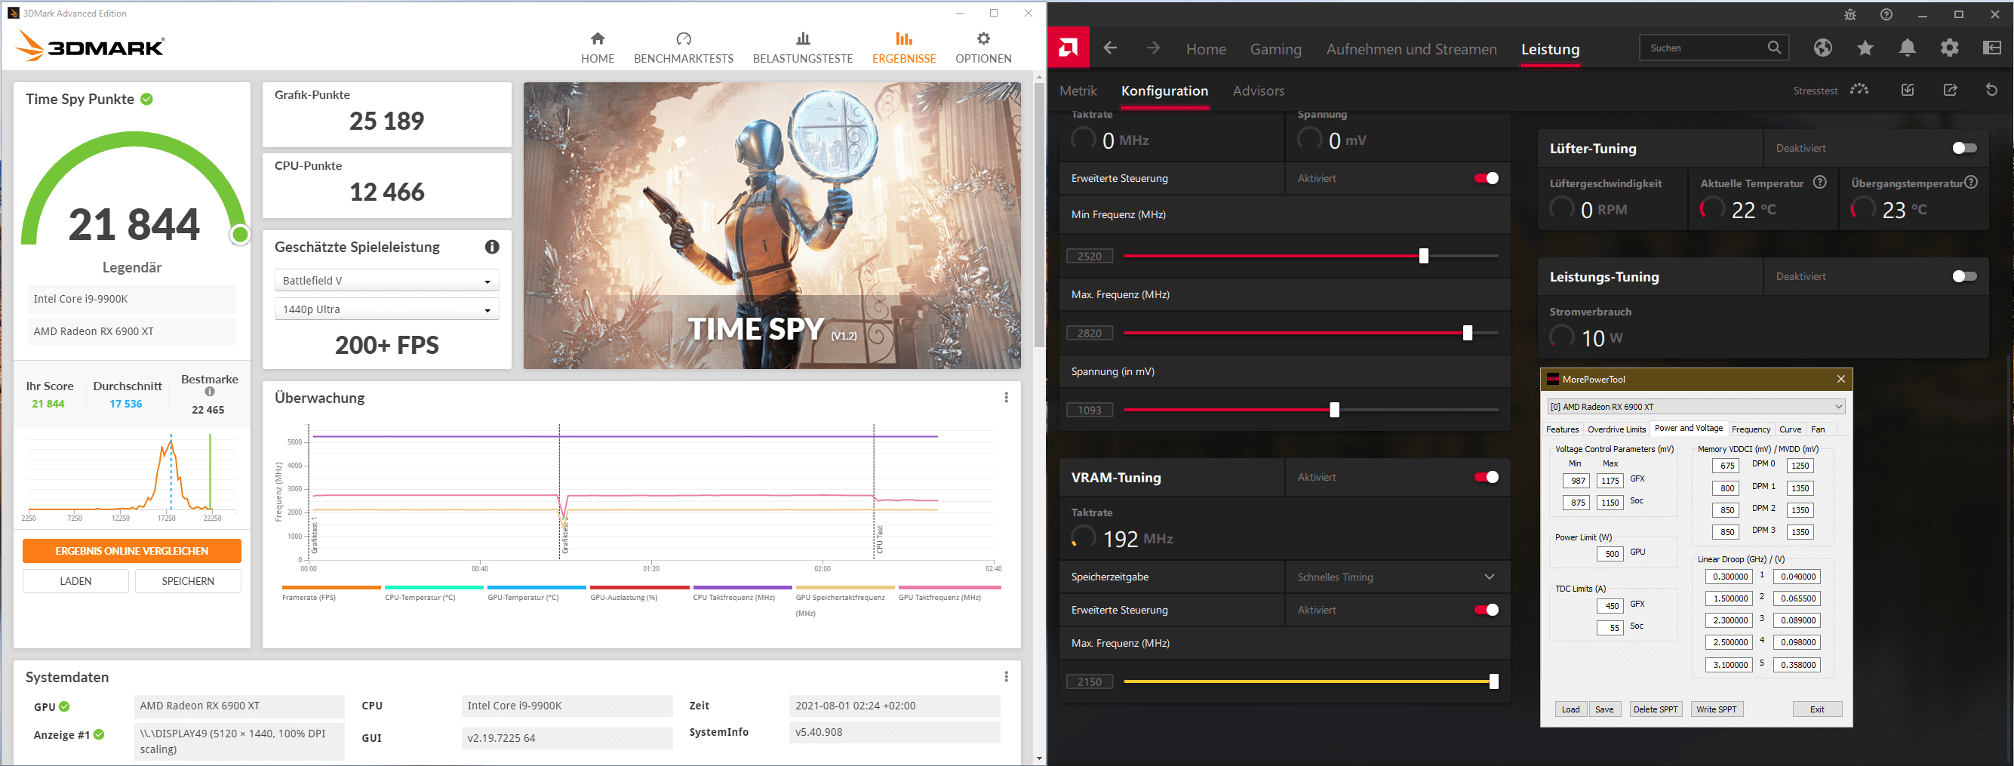Go forward with Radeon forward arrow
Image resolution: width=2014 pixels, height=766 pixels.
[1153, 48]
